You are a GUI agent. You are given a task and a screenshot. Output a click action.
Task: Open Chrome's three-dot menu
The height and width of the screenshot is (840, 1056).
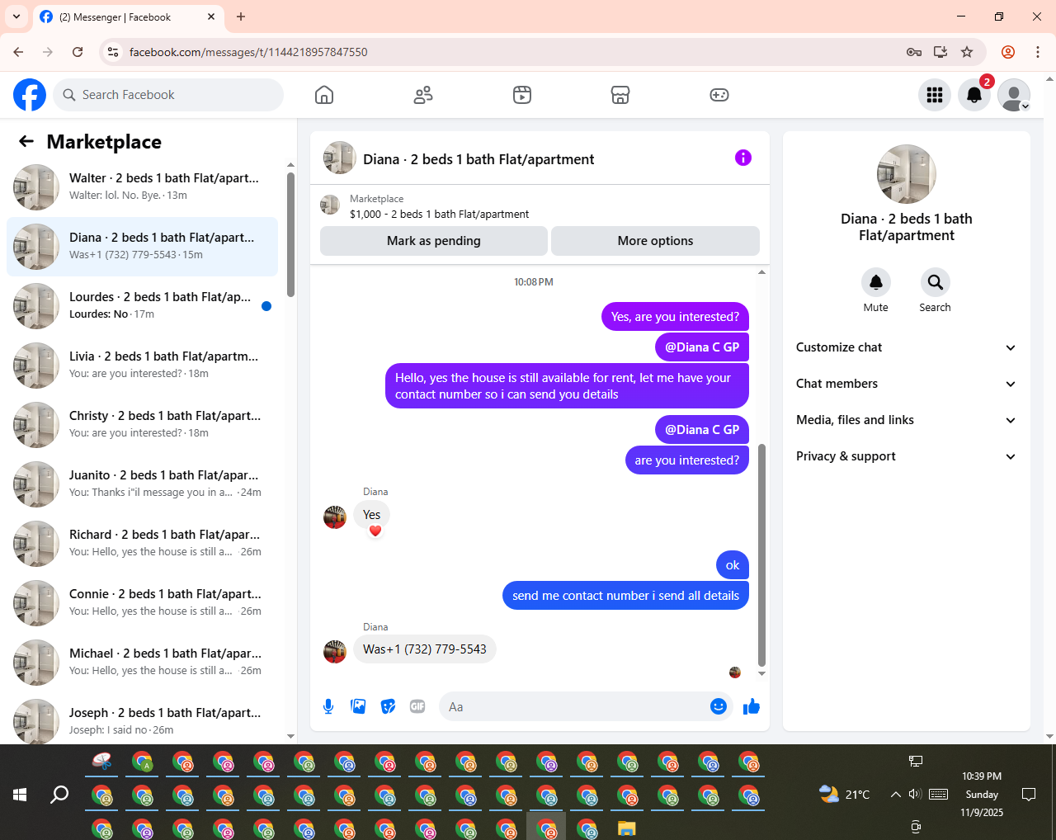click(x=1038, y=52)
